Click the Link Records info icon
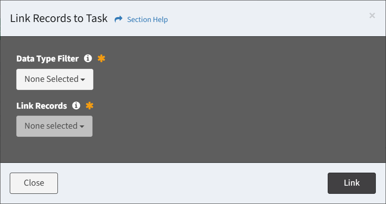This screenshot has height=204, width=386. pyautogui.click(x=76, y=106)
